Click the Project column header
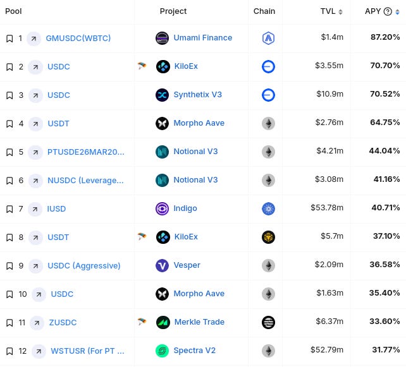 click(173, 11)
